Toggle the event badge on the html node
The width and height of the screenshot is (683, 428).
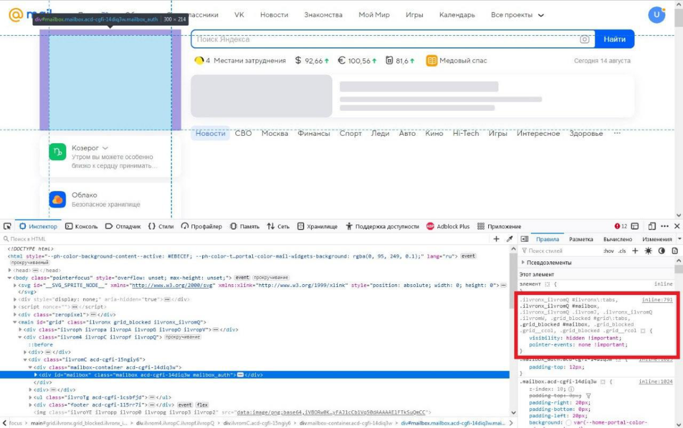(468, 256)
